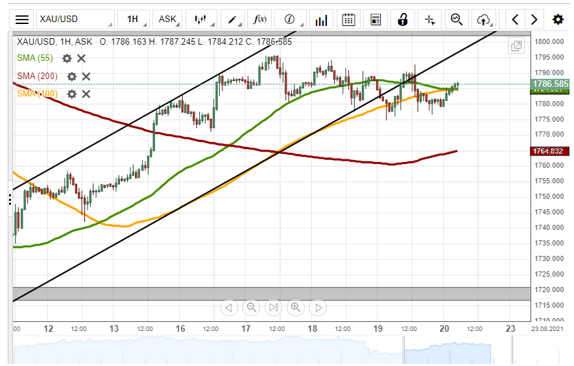This screenshot has width=574, height=366.
Task: Activate the crosshair cursor tool
Action: (429, 19)
